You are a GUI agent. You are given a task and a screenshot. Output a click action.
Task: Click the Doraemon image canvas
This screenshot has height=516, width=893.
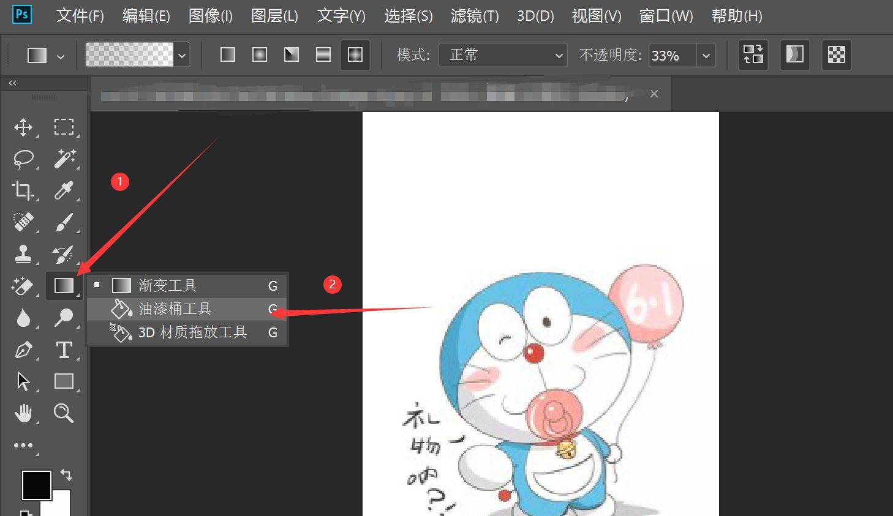click(x=540, y=313)
